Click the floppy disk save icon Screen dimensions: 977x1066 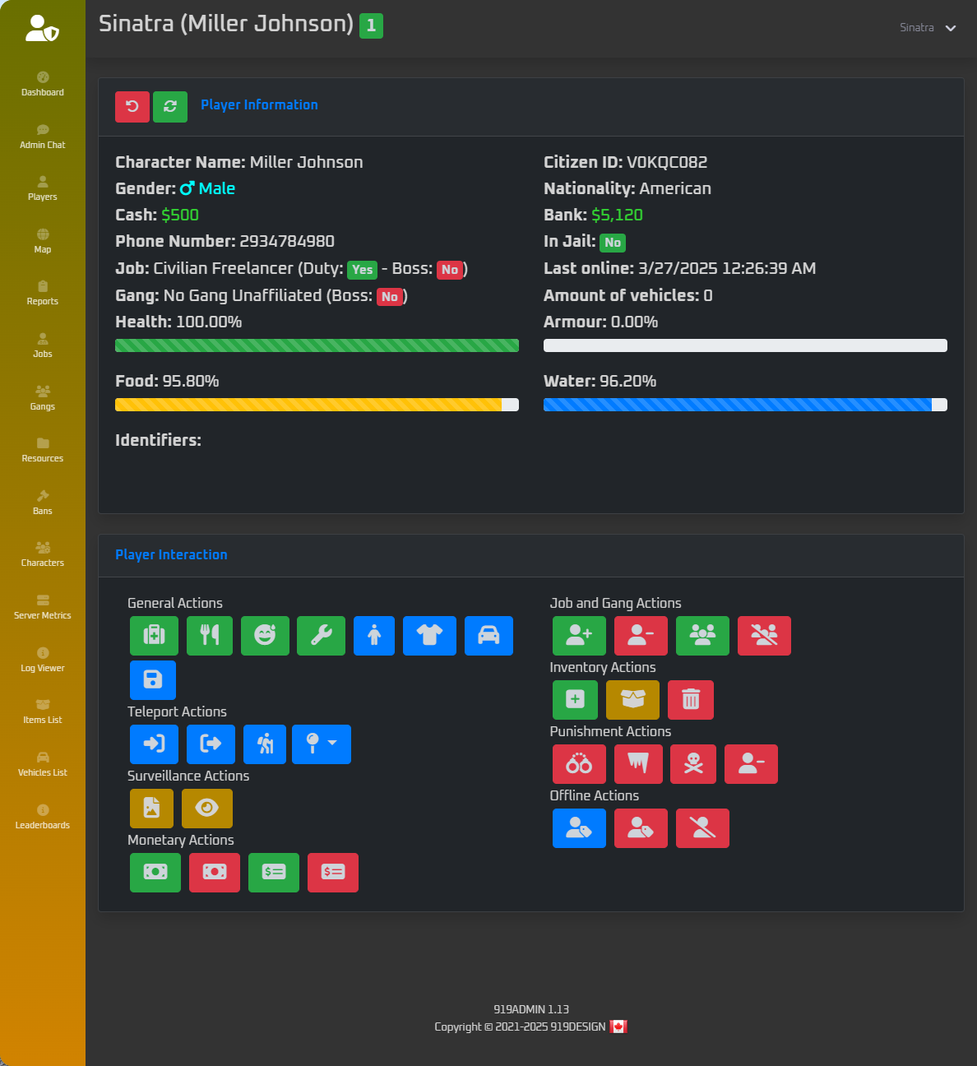154,680
